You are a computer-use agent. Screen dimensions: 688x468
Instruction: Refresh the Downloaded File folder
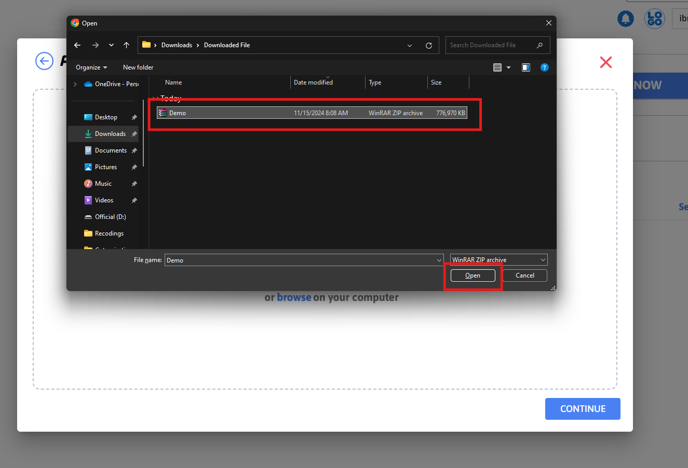point(429,46)
